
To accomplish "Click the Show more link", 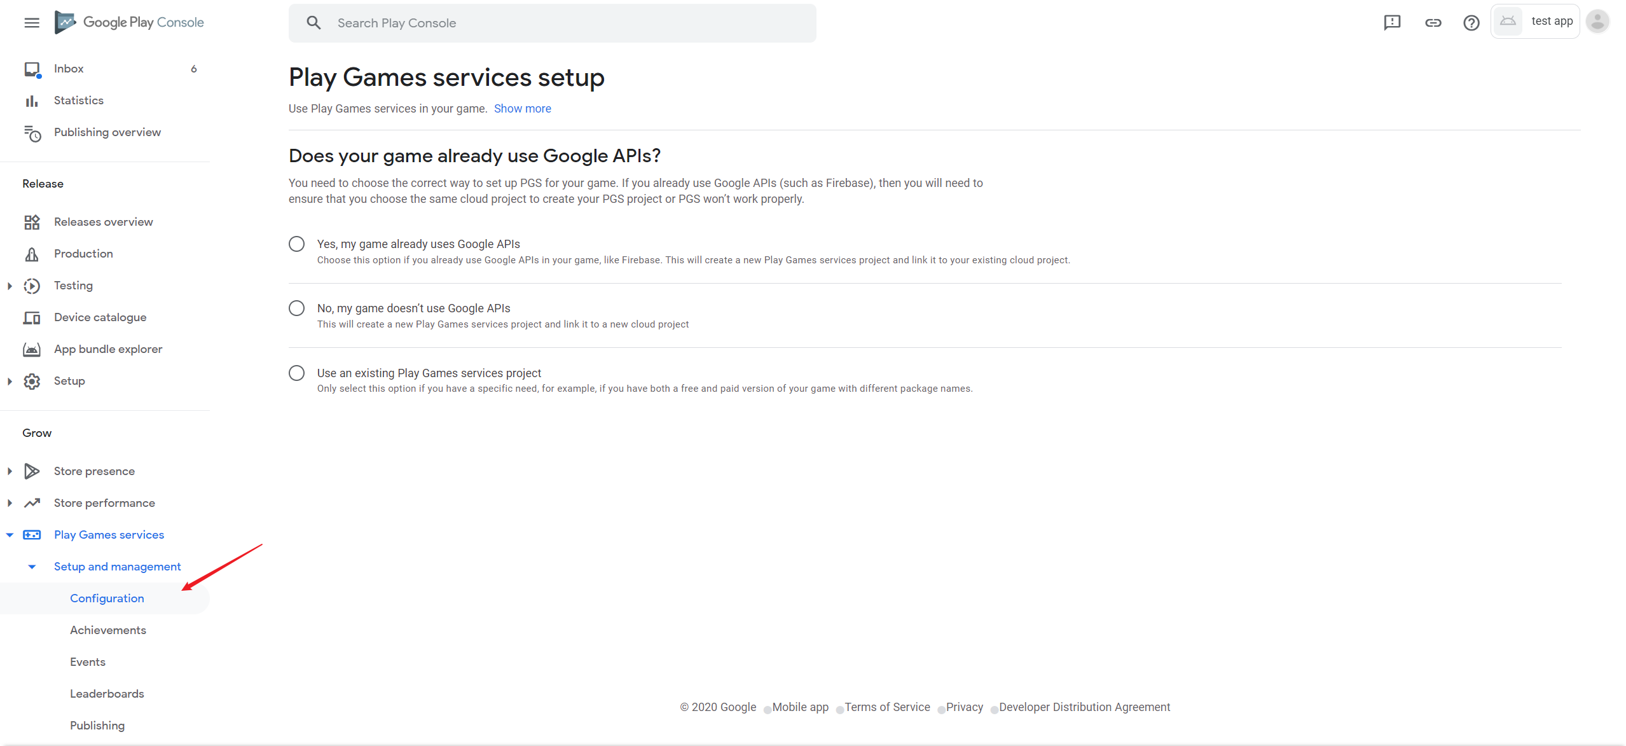I will (x=522, y=109).
